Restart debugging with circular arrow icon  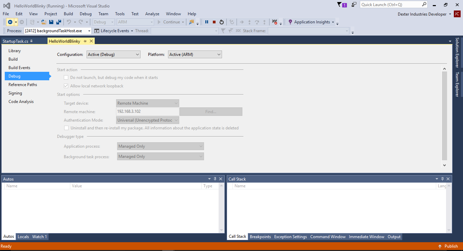click(x=222, y=22)
